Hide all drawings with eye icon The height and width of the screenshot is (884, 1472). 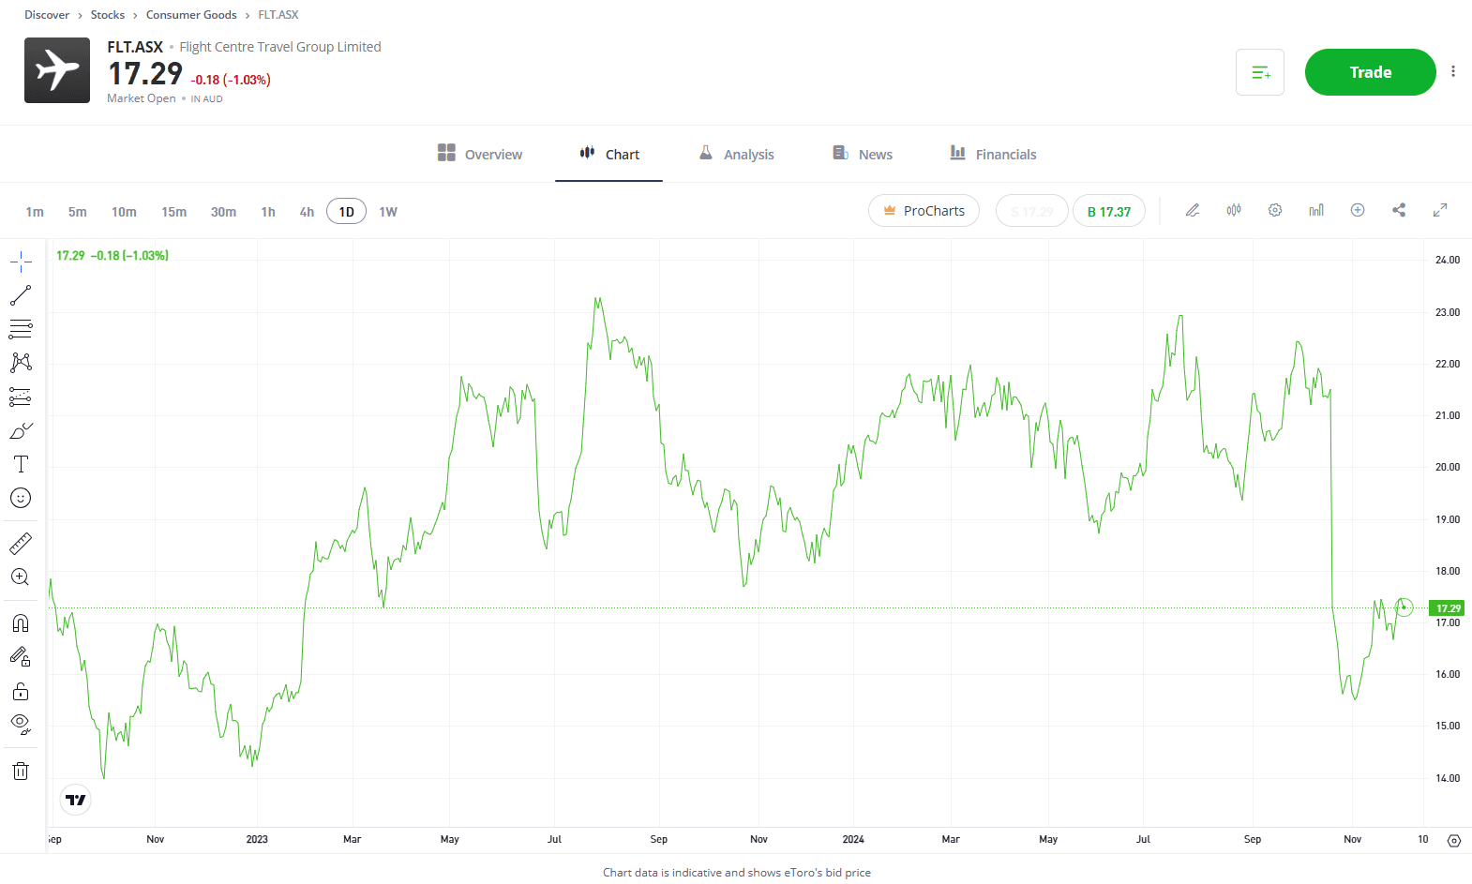point(21,725)
